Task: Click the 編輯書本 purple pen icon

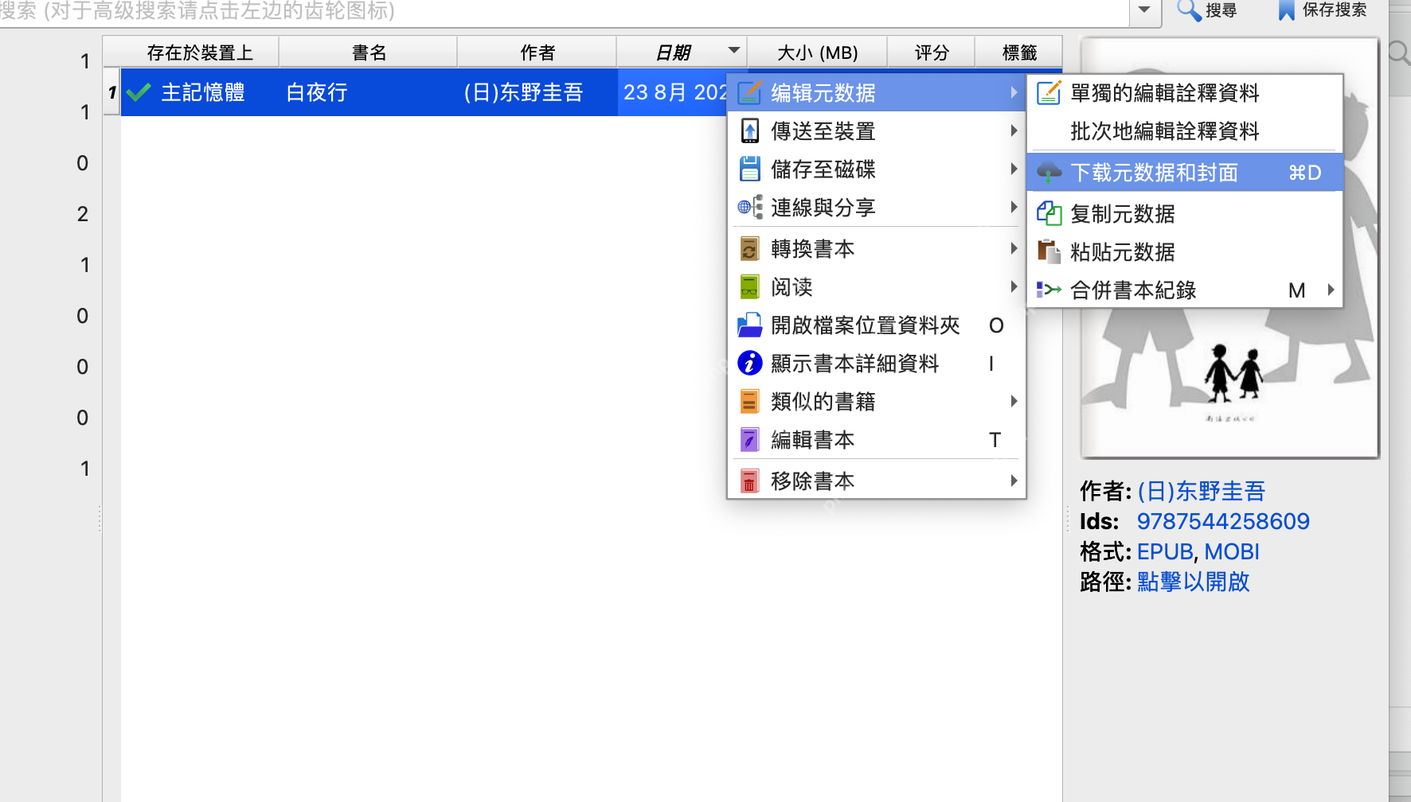Action: click(x=749, y=438)
